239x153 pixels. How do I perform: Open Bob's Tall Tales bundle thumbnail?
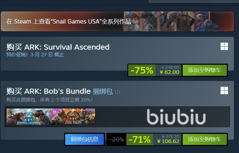(x=73, y=117)
